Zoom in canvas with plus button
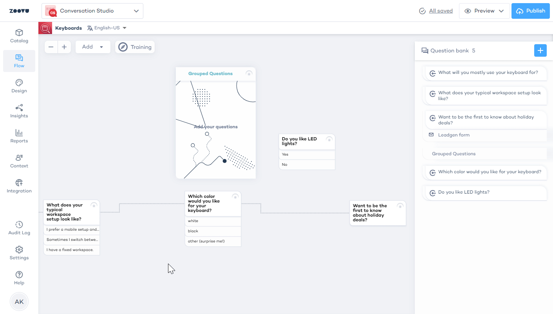553x314 pixels. pos(64,47)
